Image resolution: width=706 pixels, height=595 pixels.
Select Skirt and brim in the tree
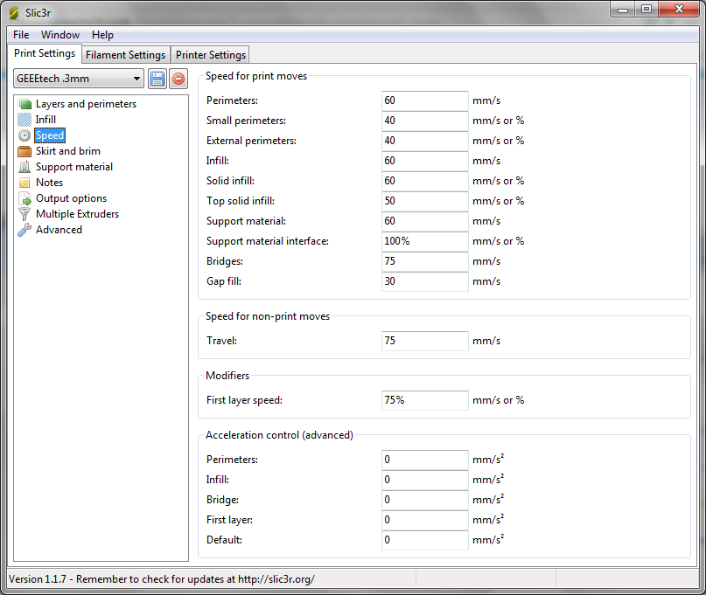point(68,151)
